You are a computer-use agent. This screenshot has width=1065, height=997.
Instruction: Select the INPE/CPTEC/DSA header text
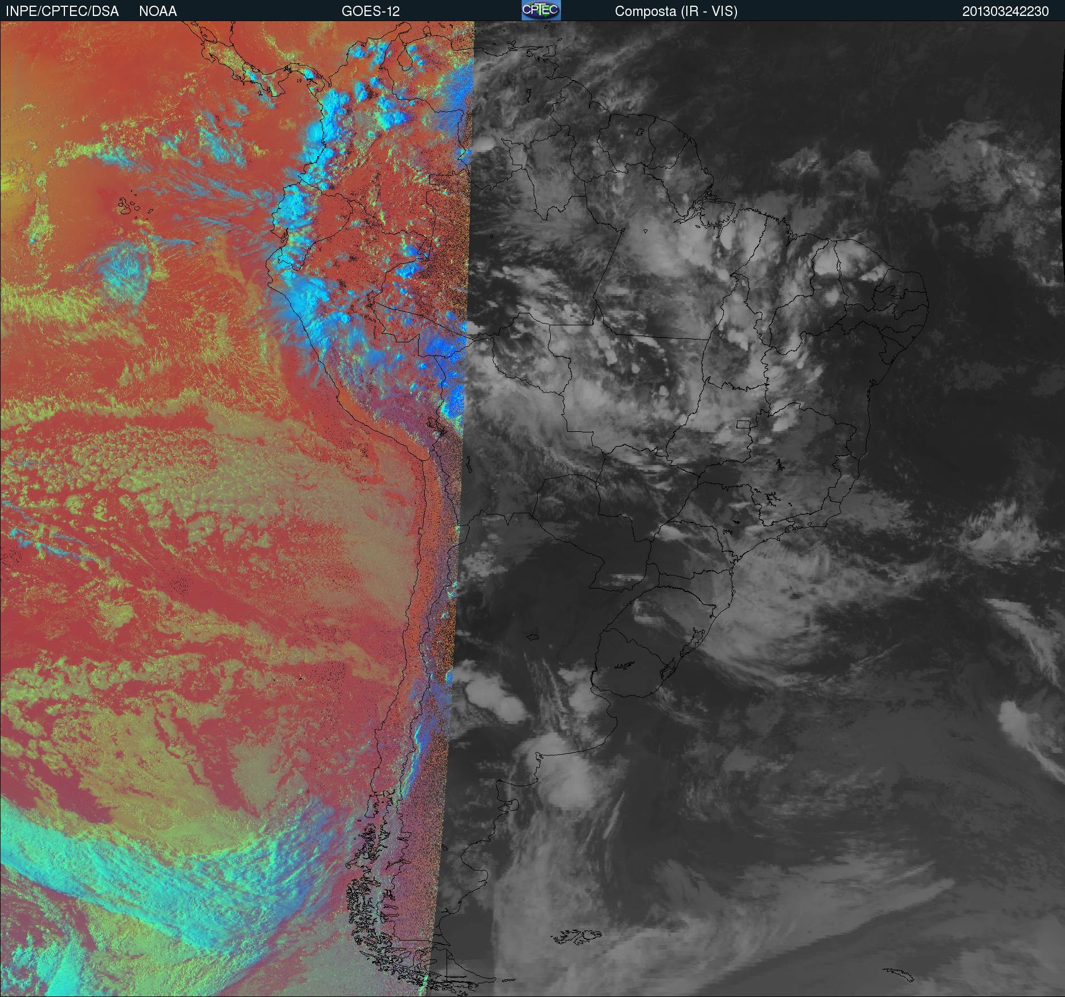click(62, 11)
